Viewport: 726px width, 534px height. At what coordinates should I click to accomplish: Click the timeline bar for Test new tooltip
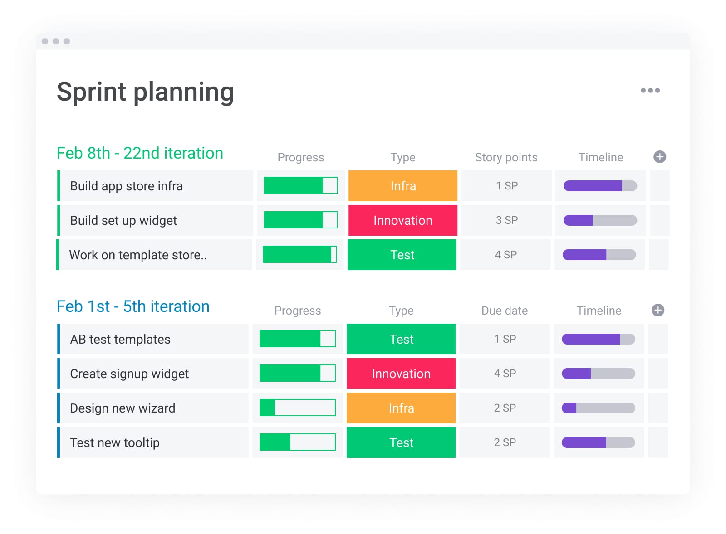[598, 442]
